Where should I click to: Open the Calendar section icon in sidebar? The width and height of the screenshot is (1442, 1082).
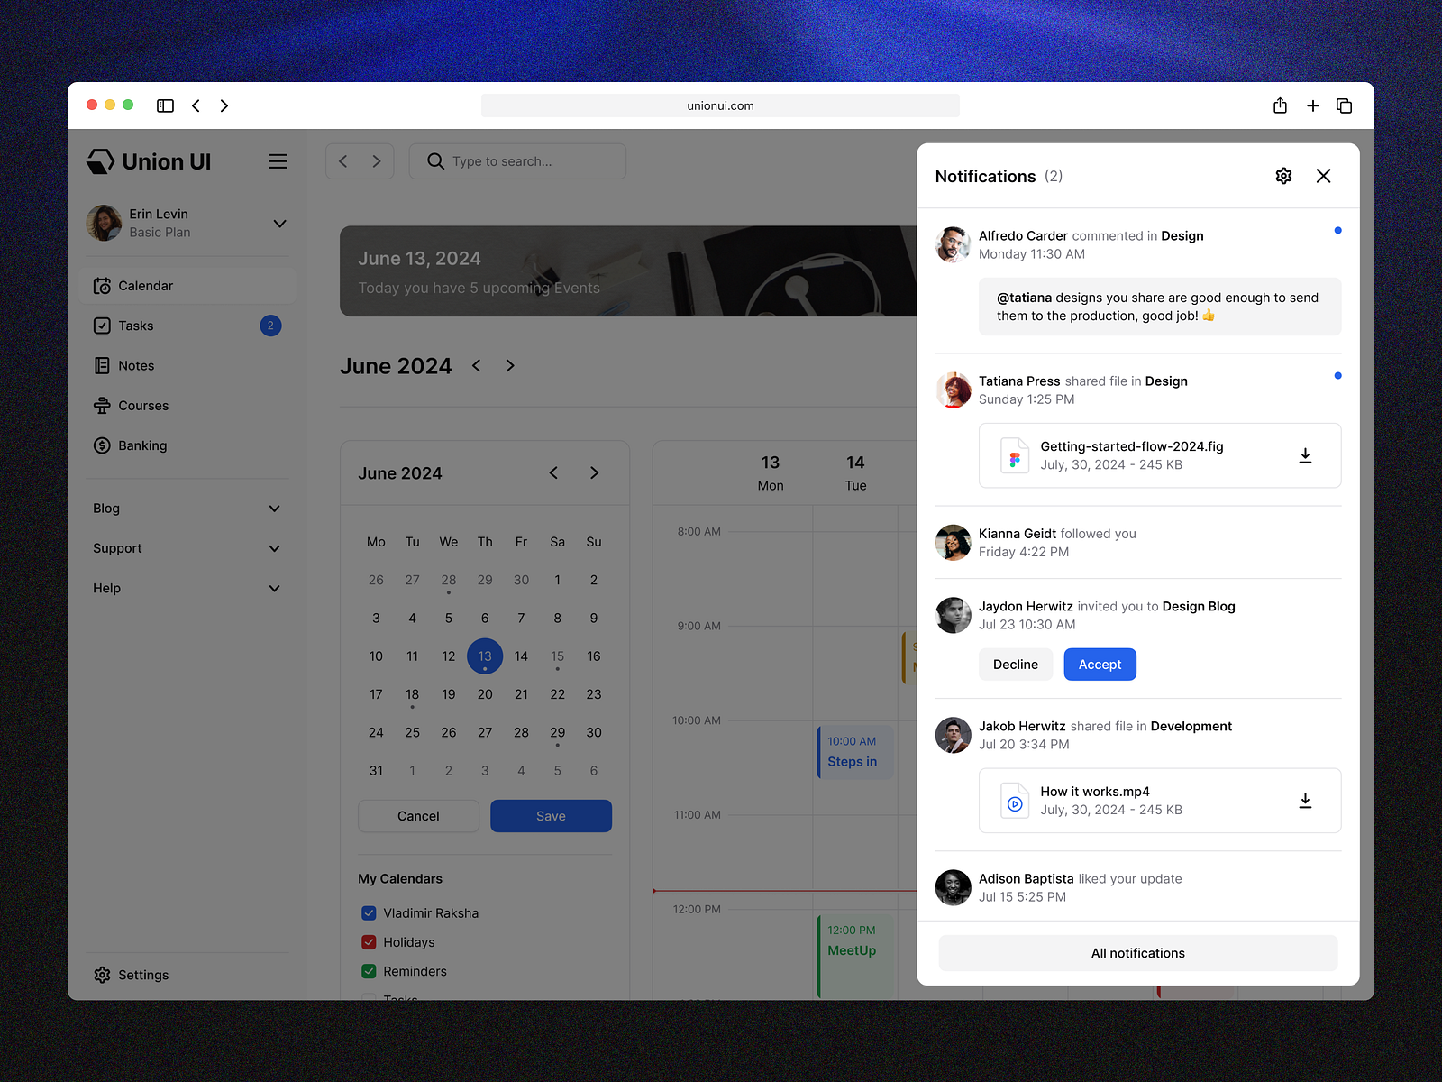103,285
